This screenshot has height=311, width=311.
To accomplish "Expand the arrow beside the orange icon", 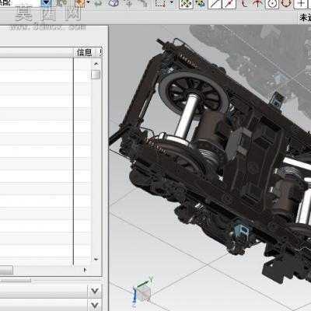I will 89,2.
